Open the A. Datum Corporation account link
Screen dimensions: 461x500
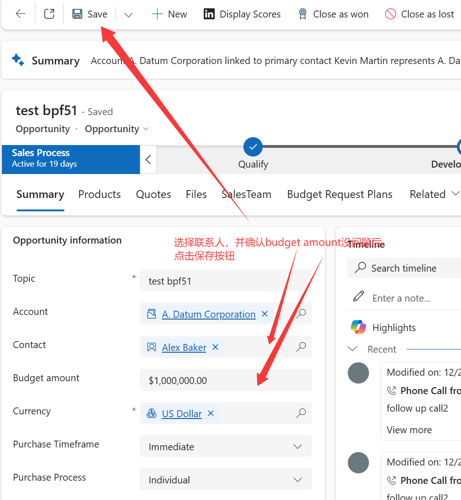(209, 314)
